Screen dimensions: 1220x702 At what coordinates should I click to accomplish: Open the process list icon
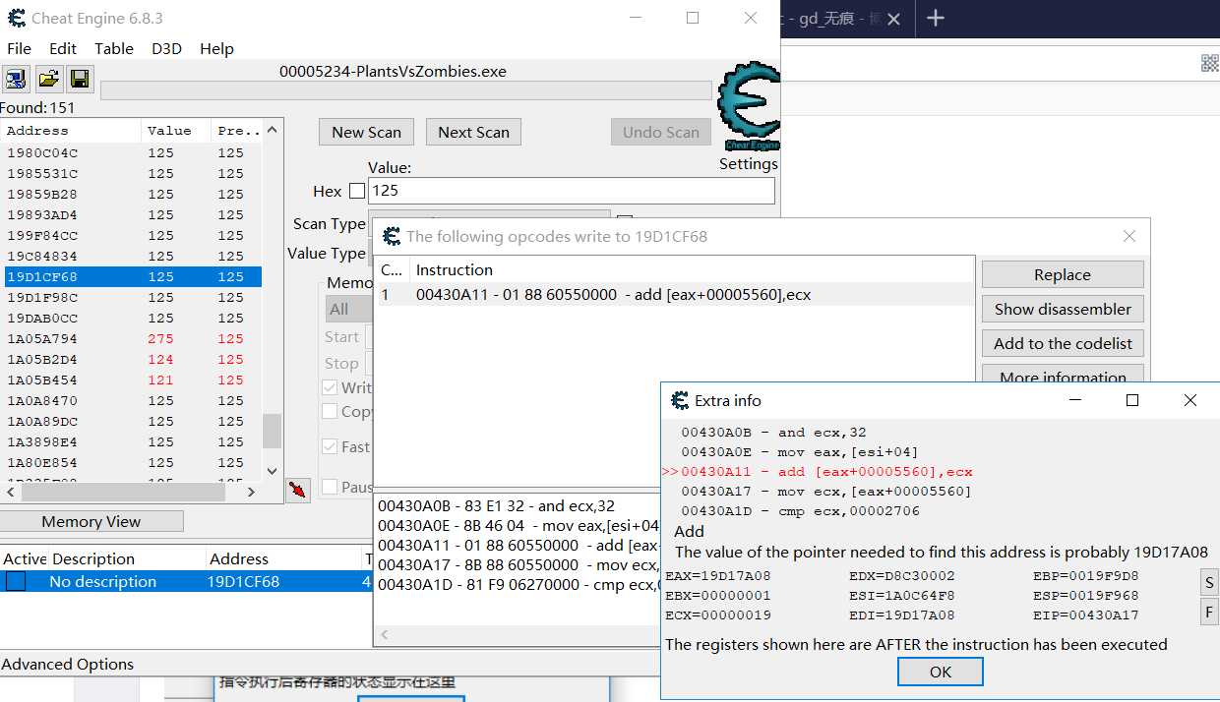point(17,79)
